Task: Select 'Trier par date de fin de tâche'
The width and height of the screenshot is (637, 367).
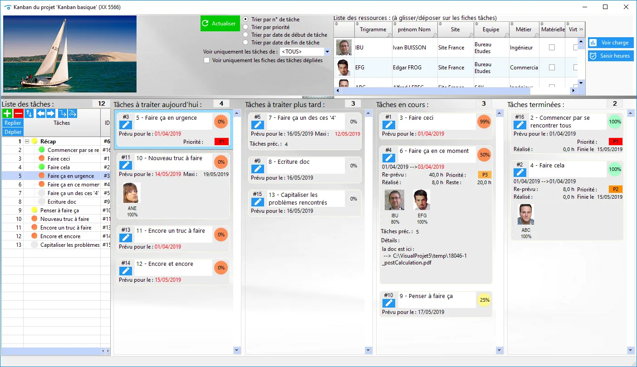Action: tap(246, 42)
